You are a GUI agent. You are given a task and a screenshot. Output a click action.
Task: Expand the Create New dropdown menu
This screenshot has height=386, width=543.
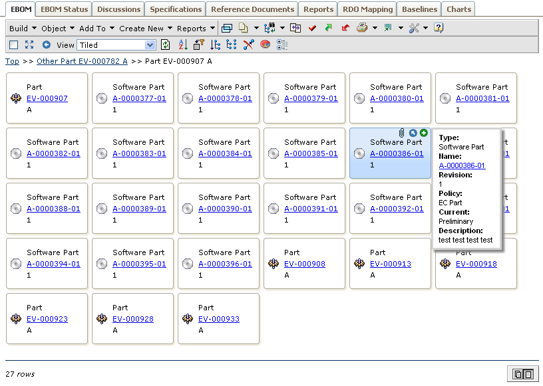click(x=146, y=29)
